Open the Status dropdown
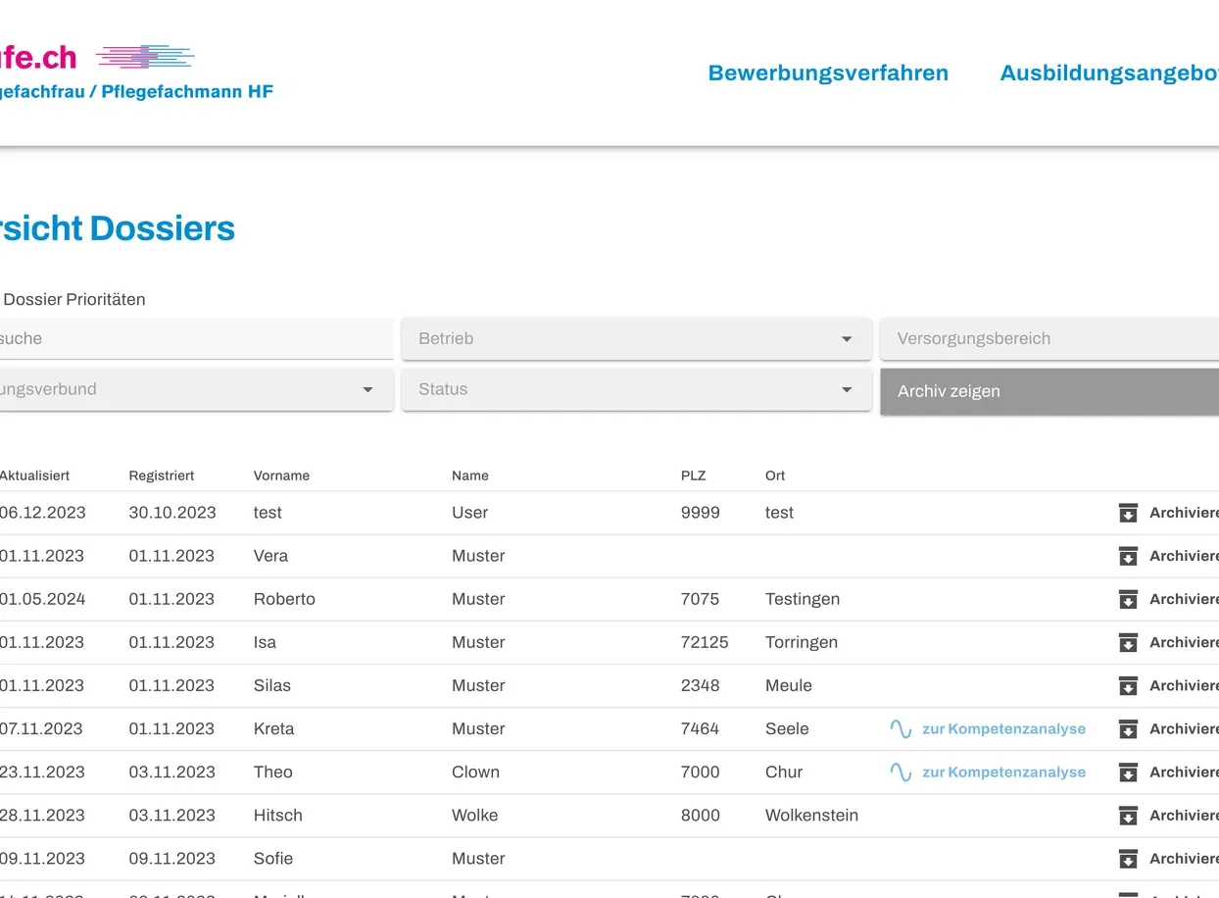1219x898 pixels. 637,389
